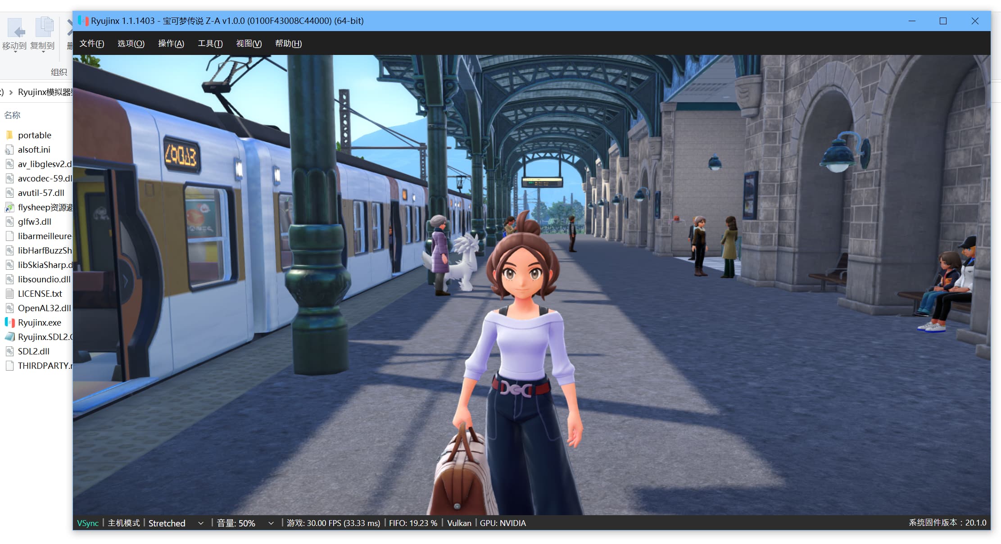Select the flysheep resource shortcut icon
The image size is (1001, 544).
(x=9, y=207)
